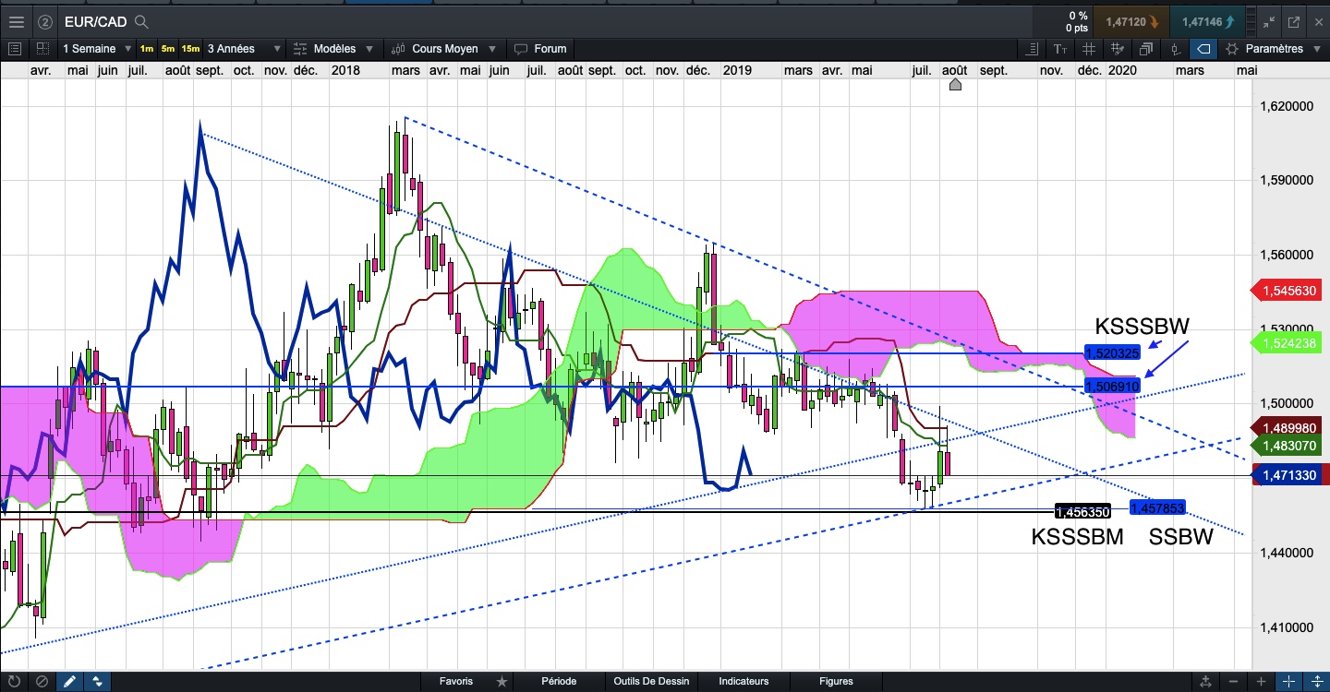Zoom in with the plus button
This screenshot has width=1330, height=692.
tap(1262, 682)
